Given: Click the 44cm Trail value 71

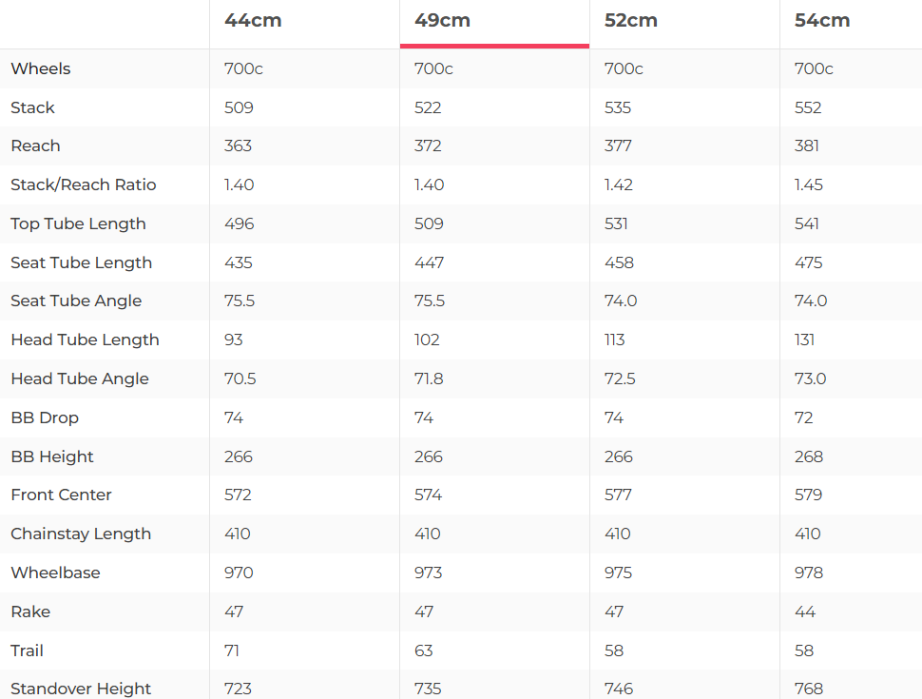Looking at the screenshot, I should coord(232,650).
